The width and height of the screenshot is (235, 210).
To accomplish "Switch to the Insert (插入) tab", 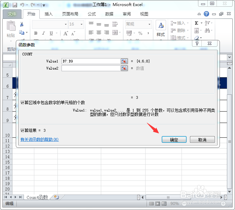I will click(48, 14).
